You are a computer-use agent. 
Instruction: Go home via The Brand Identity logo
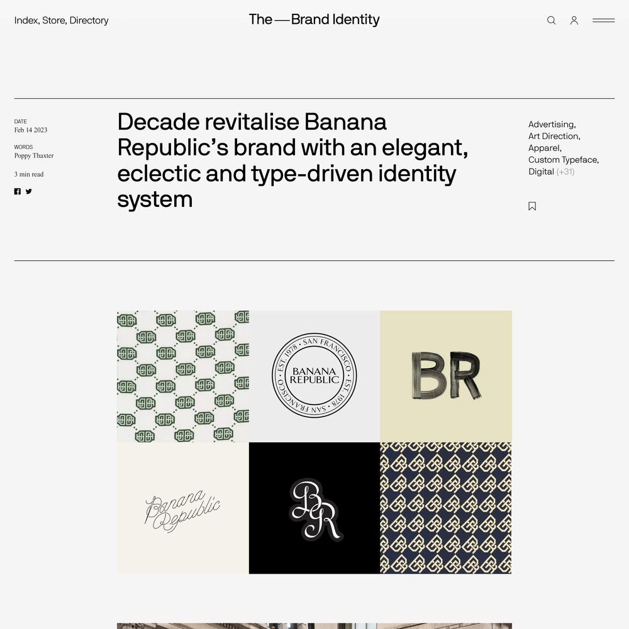pyautogui.click(x=314, y=19)
